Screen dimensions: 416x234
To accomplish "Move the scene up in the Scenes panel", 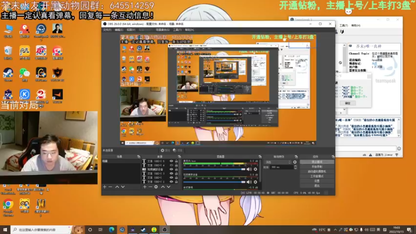I will tap(117, 187).
